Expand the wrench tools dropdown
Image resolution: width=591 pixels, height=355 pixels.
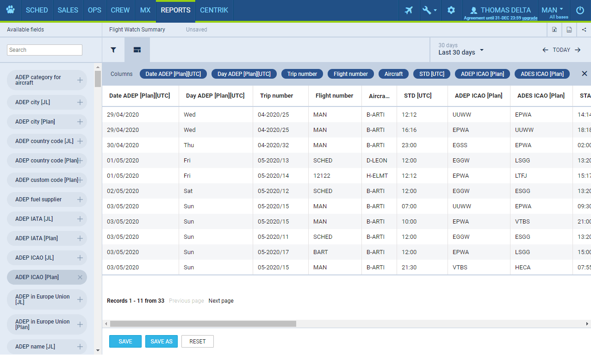pyautogui.click(x=429, y=10)
